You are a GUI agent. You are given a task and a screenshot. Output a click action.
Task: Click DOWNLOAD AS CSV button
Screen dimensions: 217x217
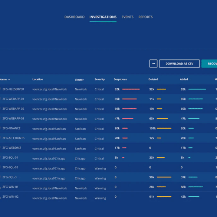click(180, 63)
